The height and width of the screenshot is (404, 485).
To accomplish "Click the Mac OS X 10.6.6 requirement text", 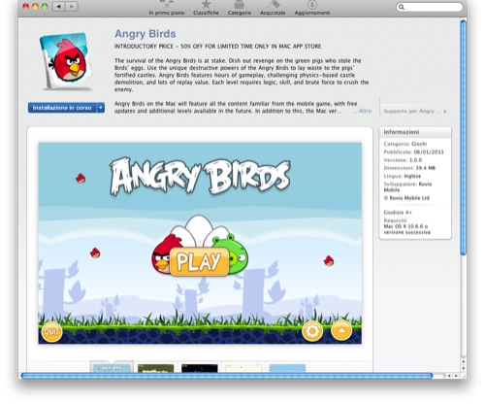I will point(406,229).
